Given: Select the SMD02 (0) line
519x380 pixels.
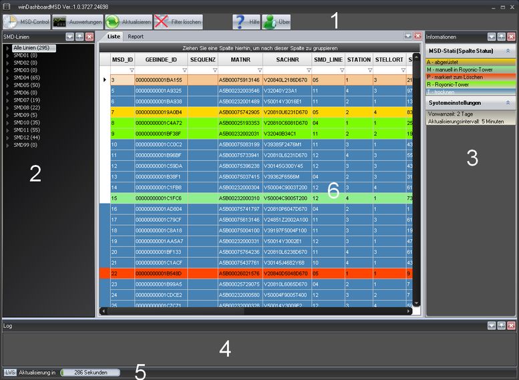Looking at the screenshot, I should pyautogui.click(x=25, y=63).
